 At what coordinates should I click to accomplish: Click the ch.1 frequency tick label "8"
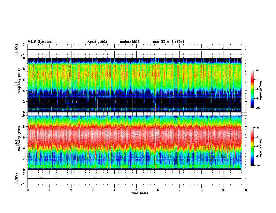(x=24, y=69)
